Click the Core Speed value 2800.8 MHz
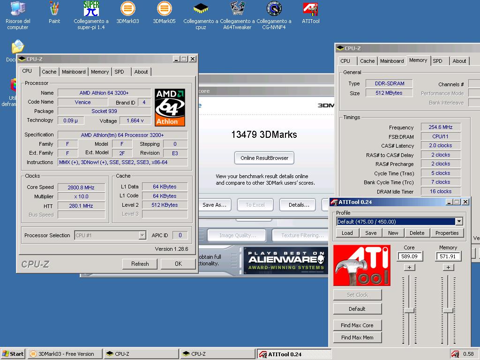The image size is (480, 360). click(x=81, y=187)
